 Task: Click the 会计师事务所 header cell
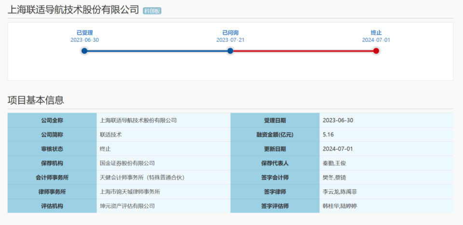(52, 177)
